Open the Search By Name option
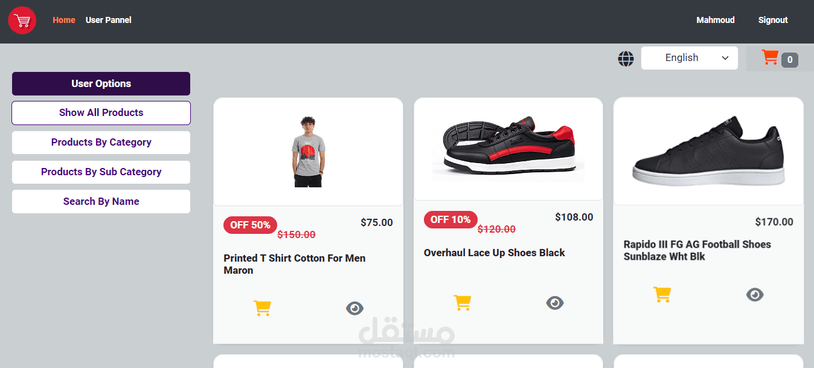Screen dimensions: 814x368 [x=100, y=201]
